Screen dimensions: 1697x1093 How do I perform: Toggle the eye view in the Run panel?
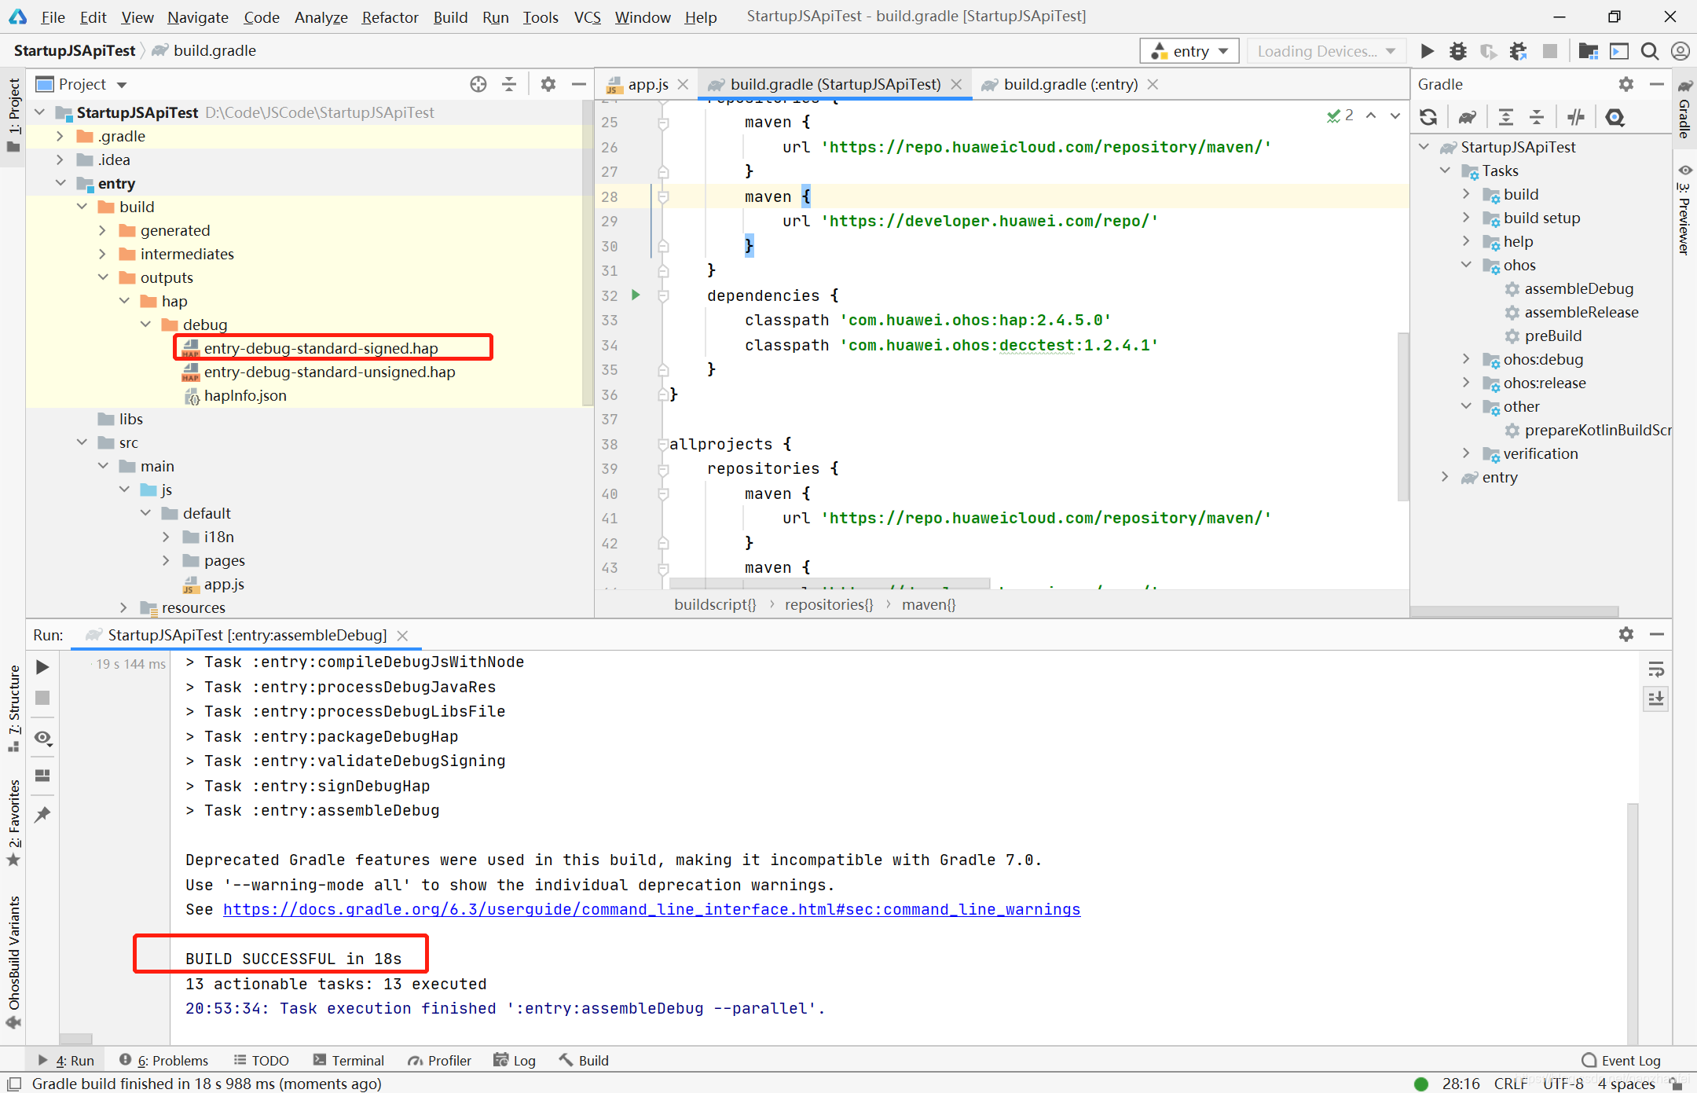(x=43, y=738)
